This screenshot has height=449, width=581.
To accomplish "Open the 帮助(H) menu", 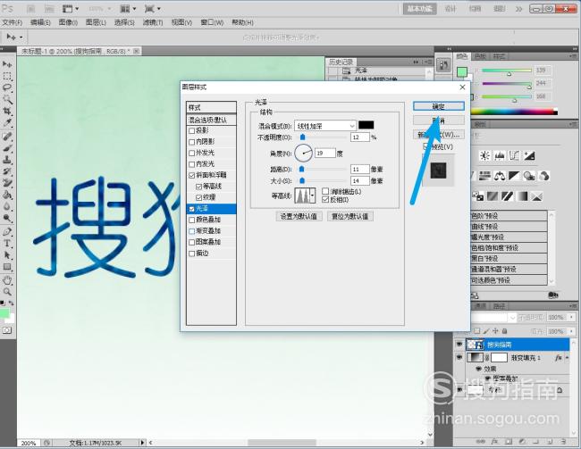I will pyautogui.click(x=243, y=22).
